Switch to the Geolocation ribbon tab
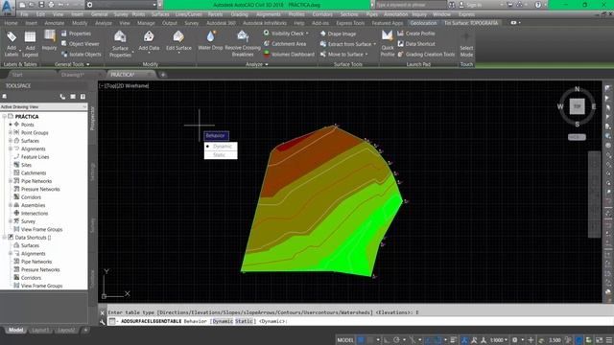The width and height of the screenshot is (614, 345). tap(423, 23)
